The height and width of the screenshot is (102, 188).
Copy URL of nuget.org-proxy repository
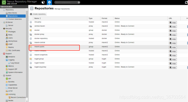coord(173,67)
